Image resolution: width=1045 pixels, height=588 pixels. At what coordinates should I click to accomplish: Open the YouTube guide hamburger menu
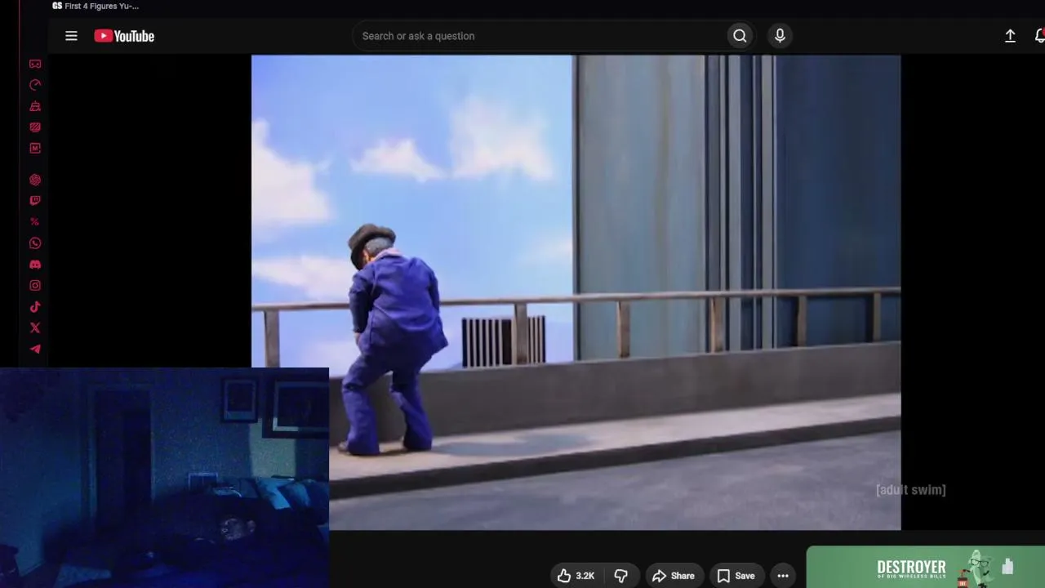tap(71, 36)
